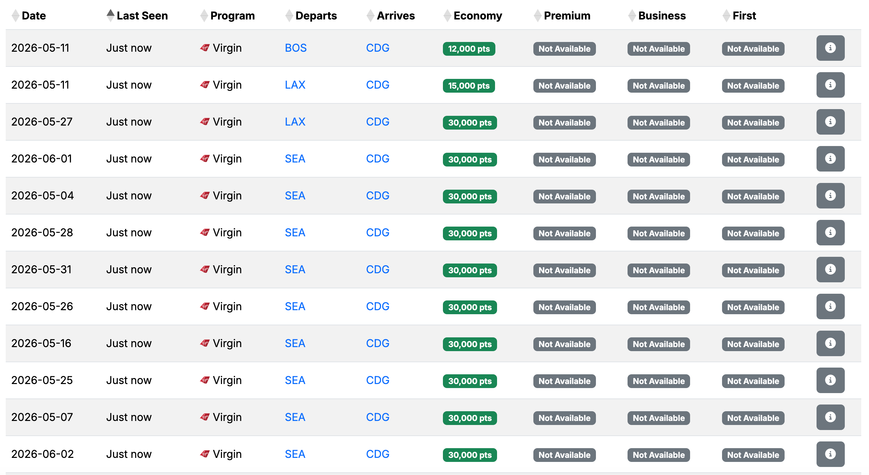View info for the 2026-05-28 flight
The height and width of the screenshot is (475, 869).
pos(830,233)
